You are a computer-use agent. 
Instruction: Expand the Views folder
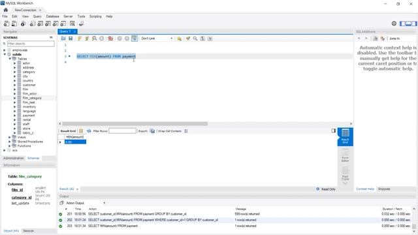click(10, 137)
